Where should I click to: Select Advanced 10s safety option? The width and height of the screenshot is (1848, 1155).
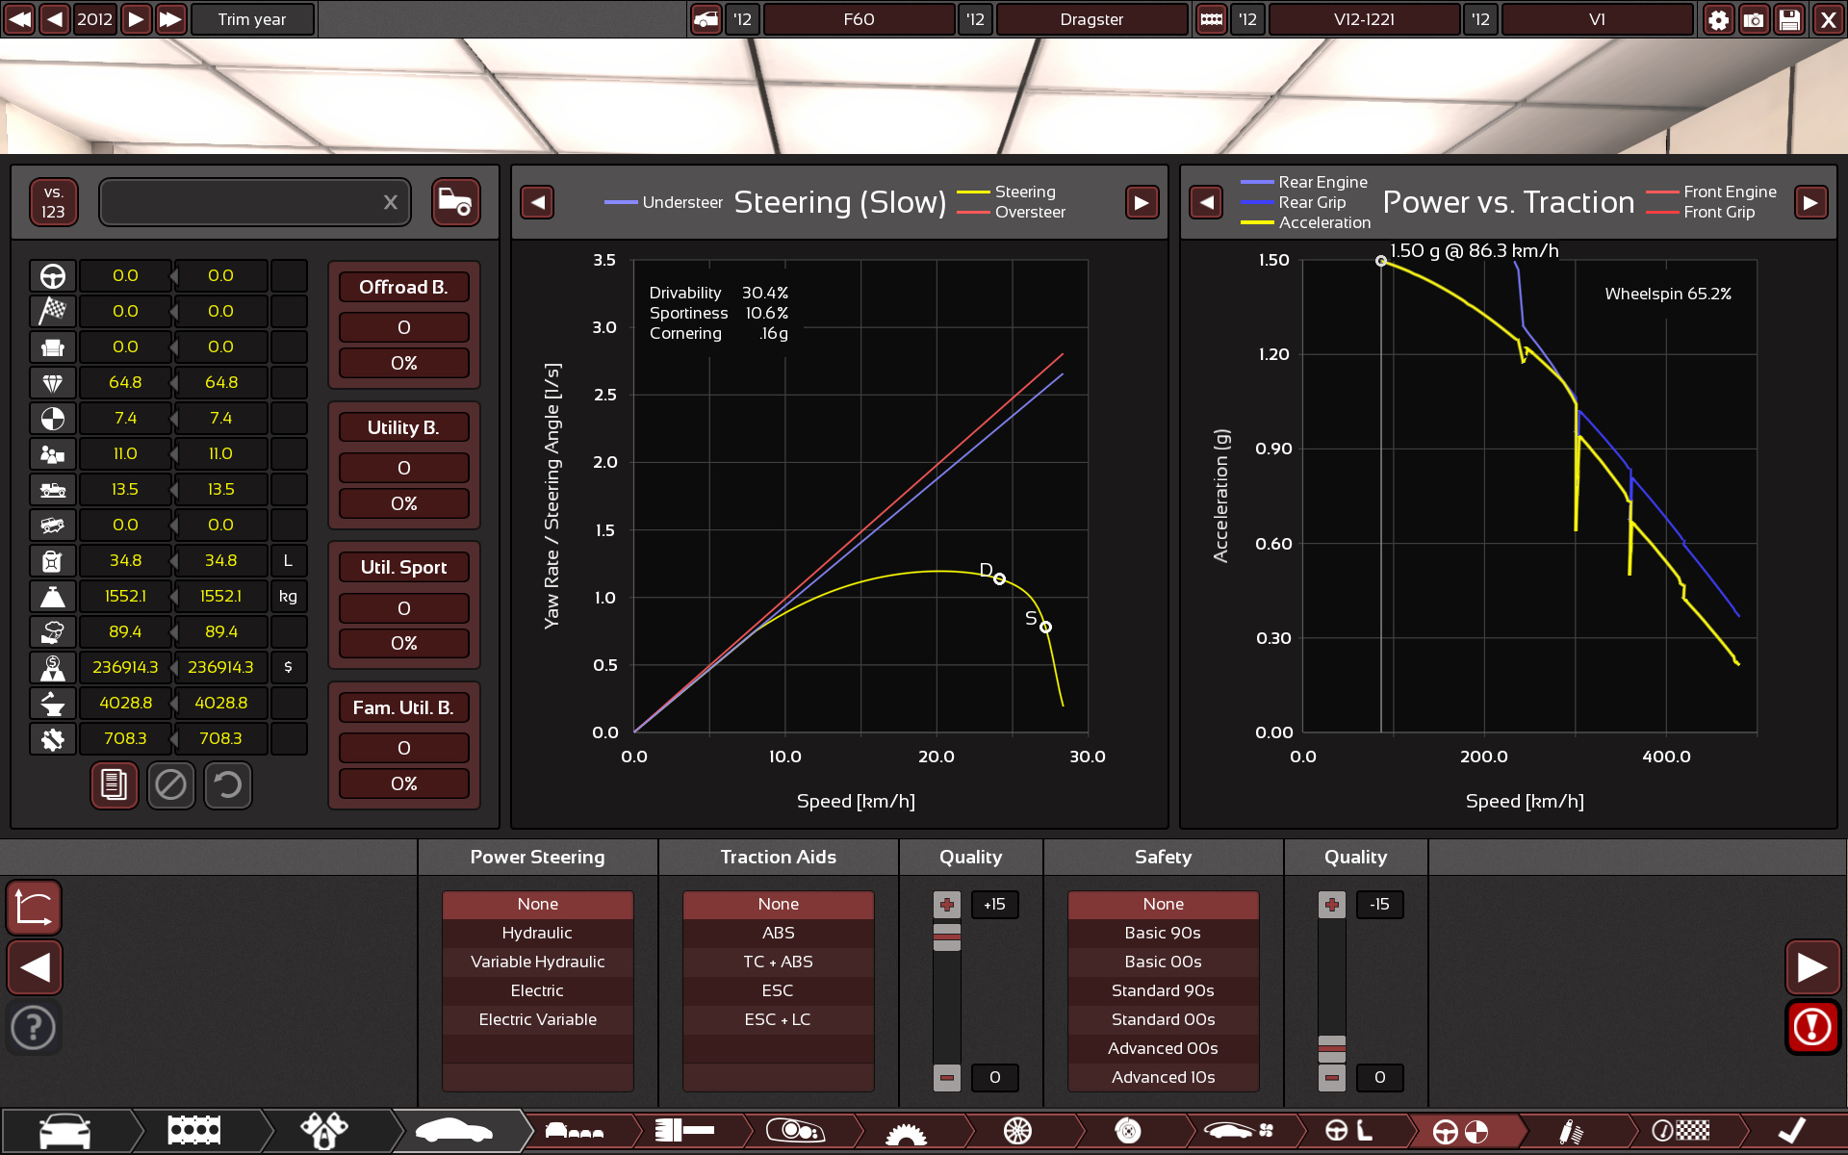pos(1163,1077)
